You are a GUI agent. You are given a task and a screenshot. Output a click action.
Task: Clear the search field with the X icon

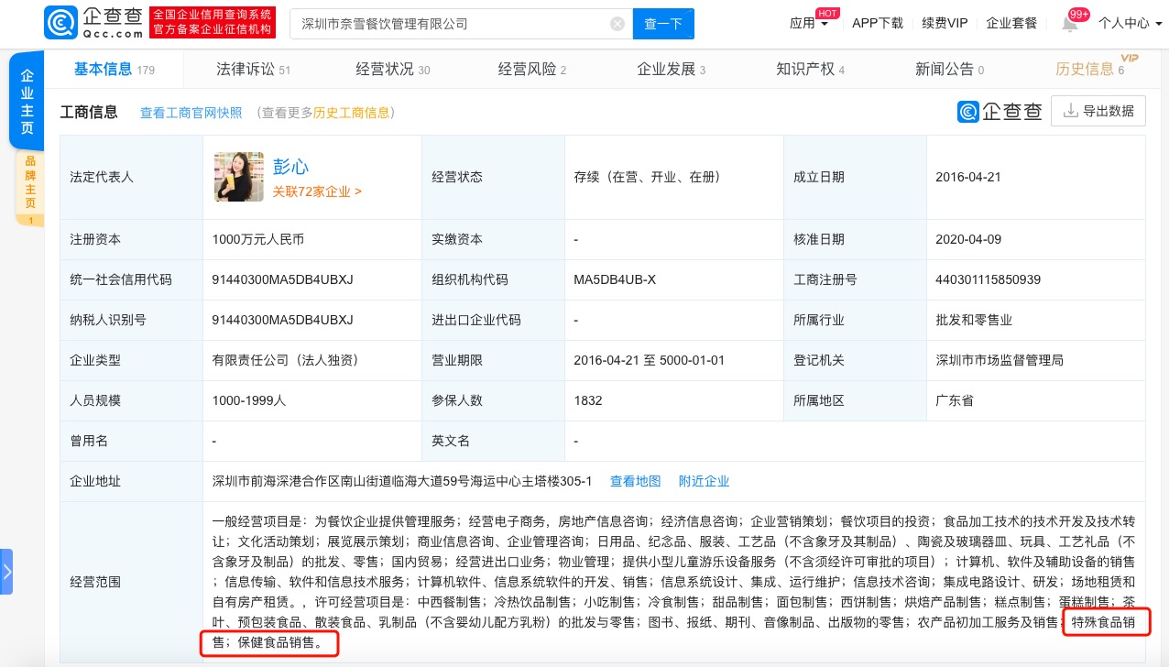pyautogui.click(x=617, y=24)
